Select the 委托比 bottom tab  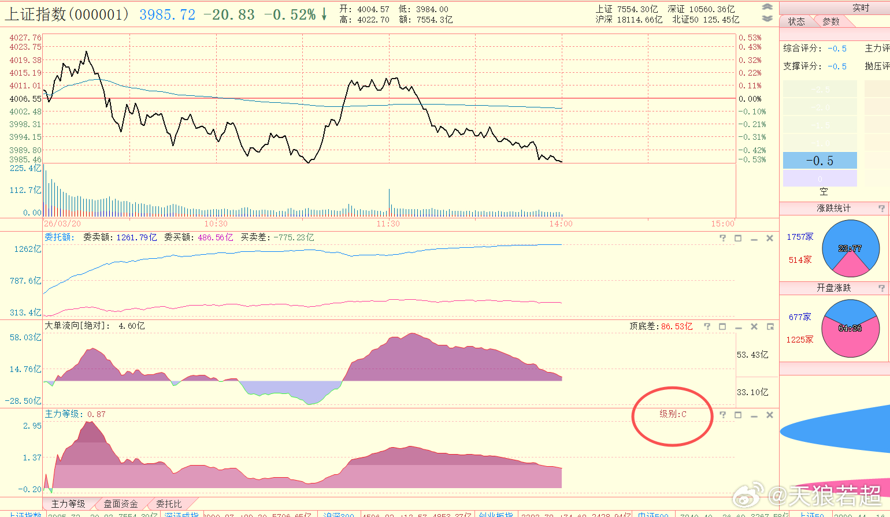pyautogui.click(x=169, y=504)
